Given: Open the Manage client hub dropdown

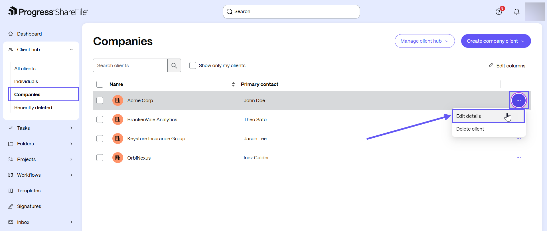Looking at the screenshot, I should click(425, 41).
